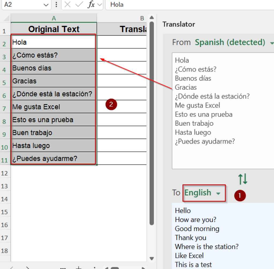Image resolution: width=274 pixels, height=269 pixels.
Task: Open the To English language dropdown
Action: point(204,193)
